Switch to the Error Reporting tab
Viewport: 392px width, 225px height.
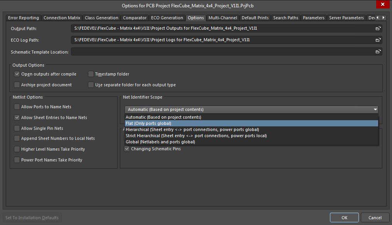point(24,18)
